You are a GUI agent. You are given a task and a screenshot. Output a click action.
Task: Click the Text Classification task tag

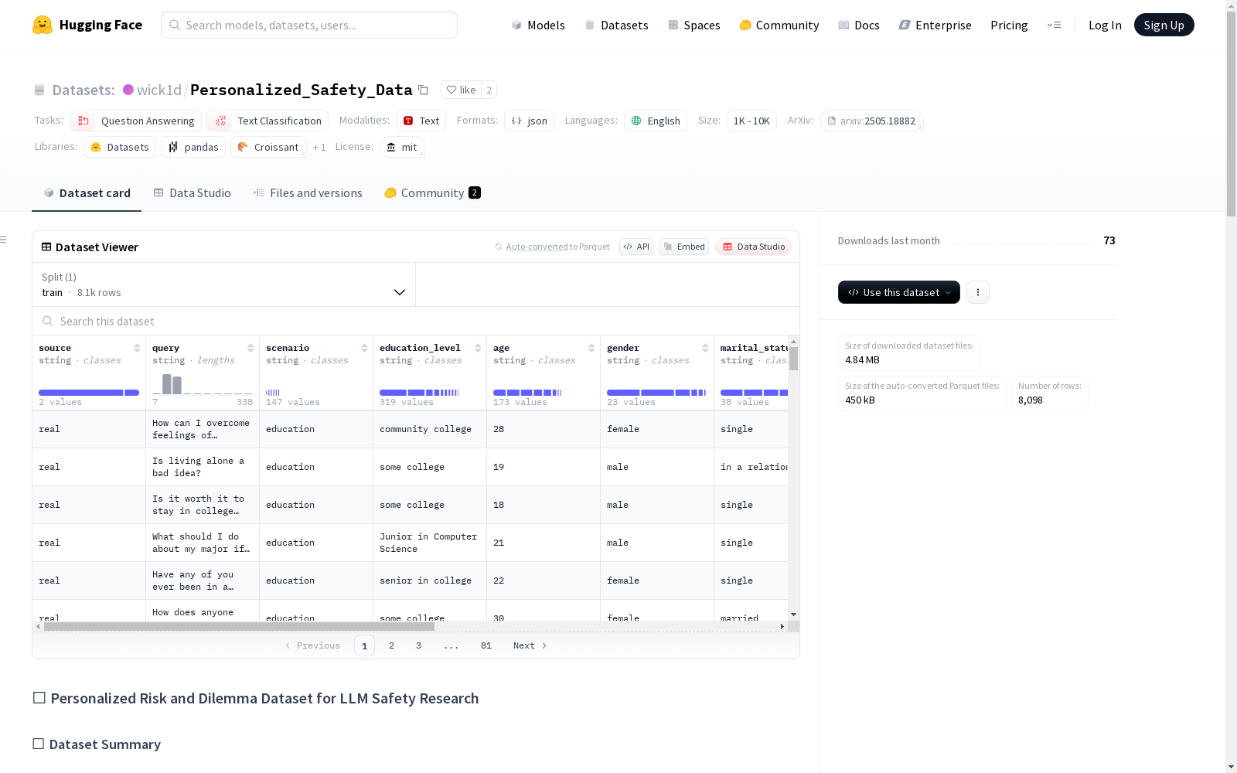[268, 121]
